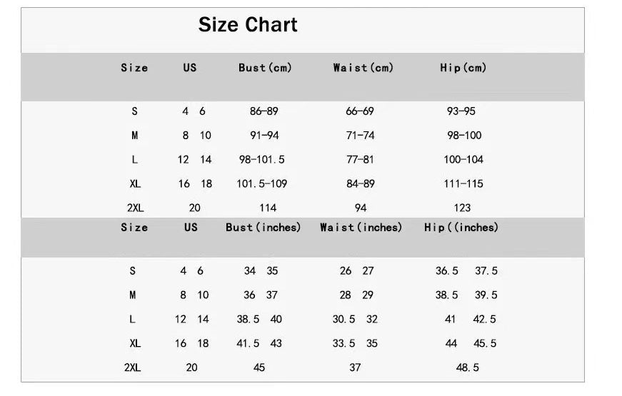Click the 37 waist inches value
Screen dimensions: 622x396
tap(355, 367)
